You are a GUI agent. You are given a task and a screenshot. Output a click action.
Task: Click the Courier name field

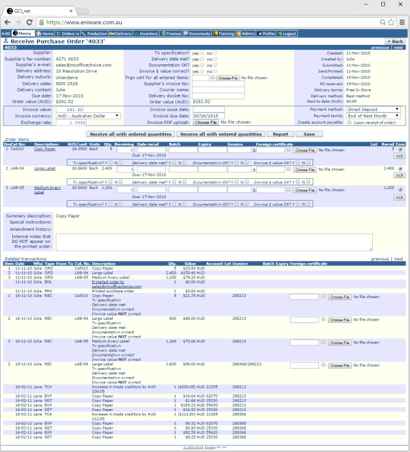click(218, 90)
